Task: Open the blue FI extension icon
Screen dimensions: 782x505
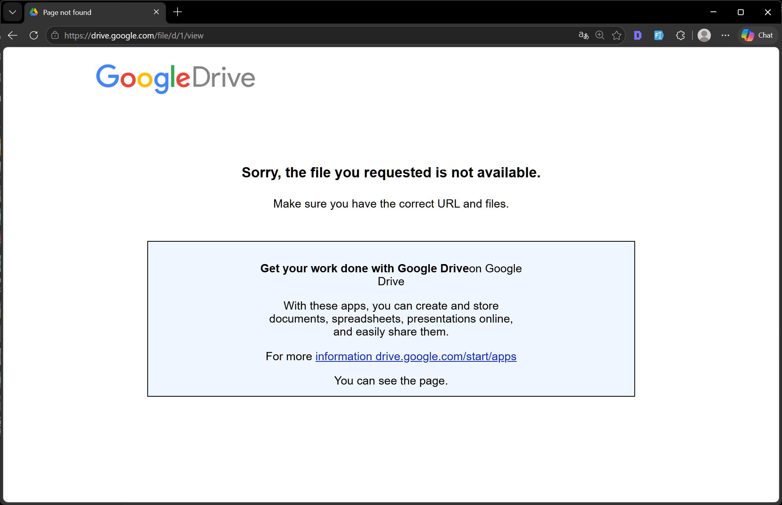Action: (659, 35)
